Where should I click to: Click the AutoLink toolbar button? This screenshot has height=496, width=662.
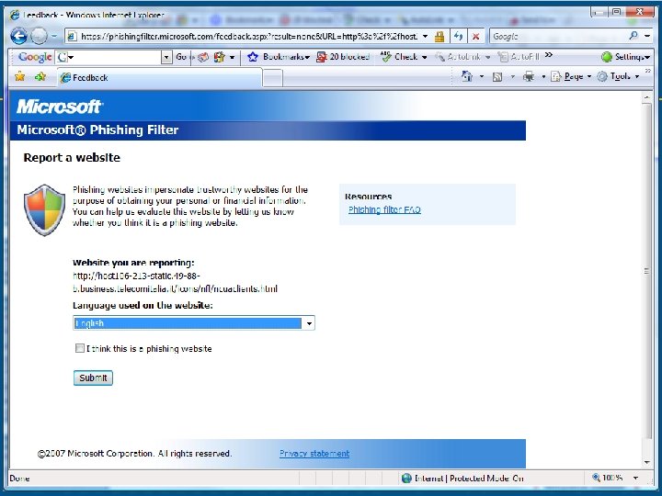click(458, 57)
